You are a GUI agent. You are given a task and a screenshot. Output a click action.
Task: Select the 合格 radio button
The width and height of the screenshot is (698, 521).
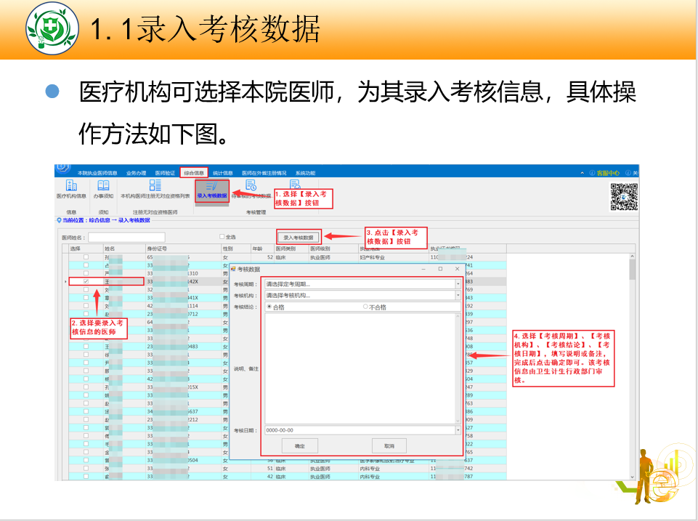(x=269, y=307)
